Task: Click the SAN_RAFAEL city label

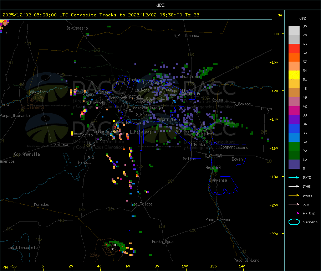Action: coord(132,97)
